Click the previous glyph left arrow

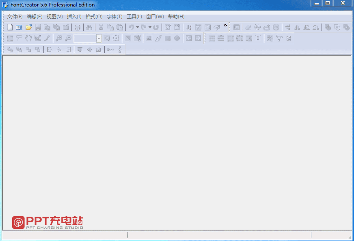pos(189,38)
